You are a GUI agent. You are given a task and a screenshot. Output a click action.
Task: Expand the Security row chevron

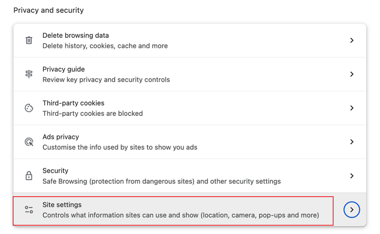pyautogui.click(x=352, y=175)
